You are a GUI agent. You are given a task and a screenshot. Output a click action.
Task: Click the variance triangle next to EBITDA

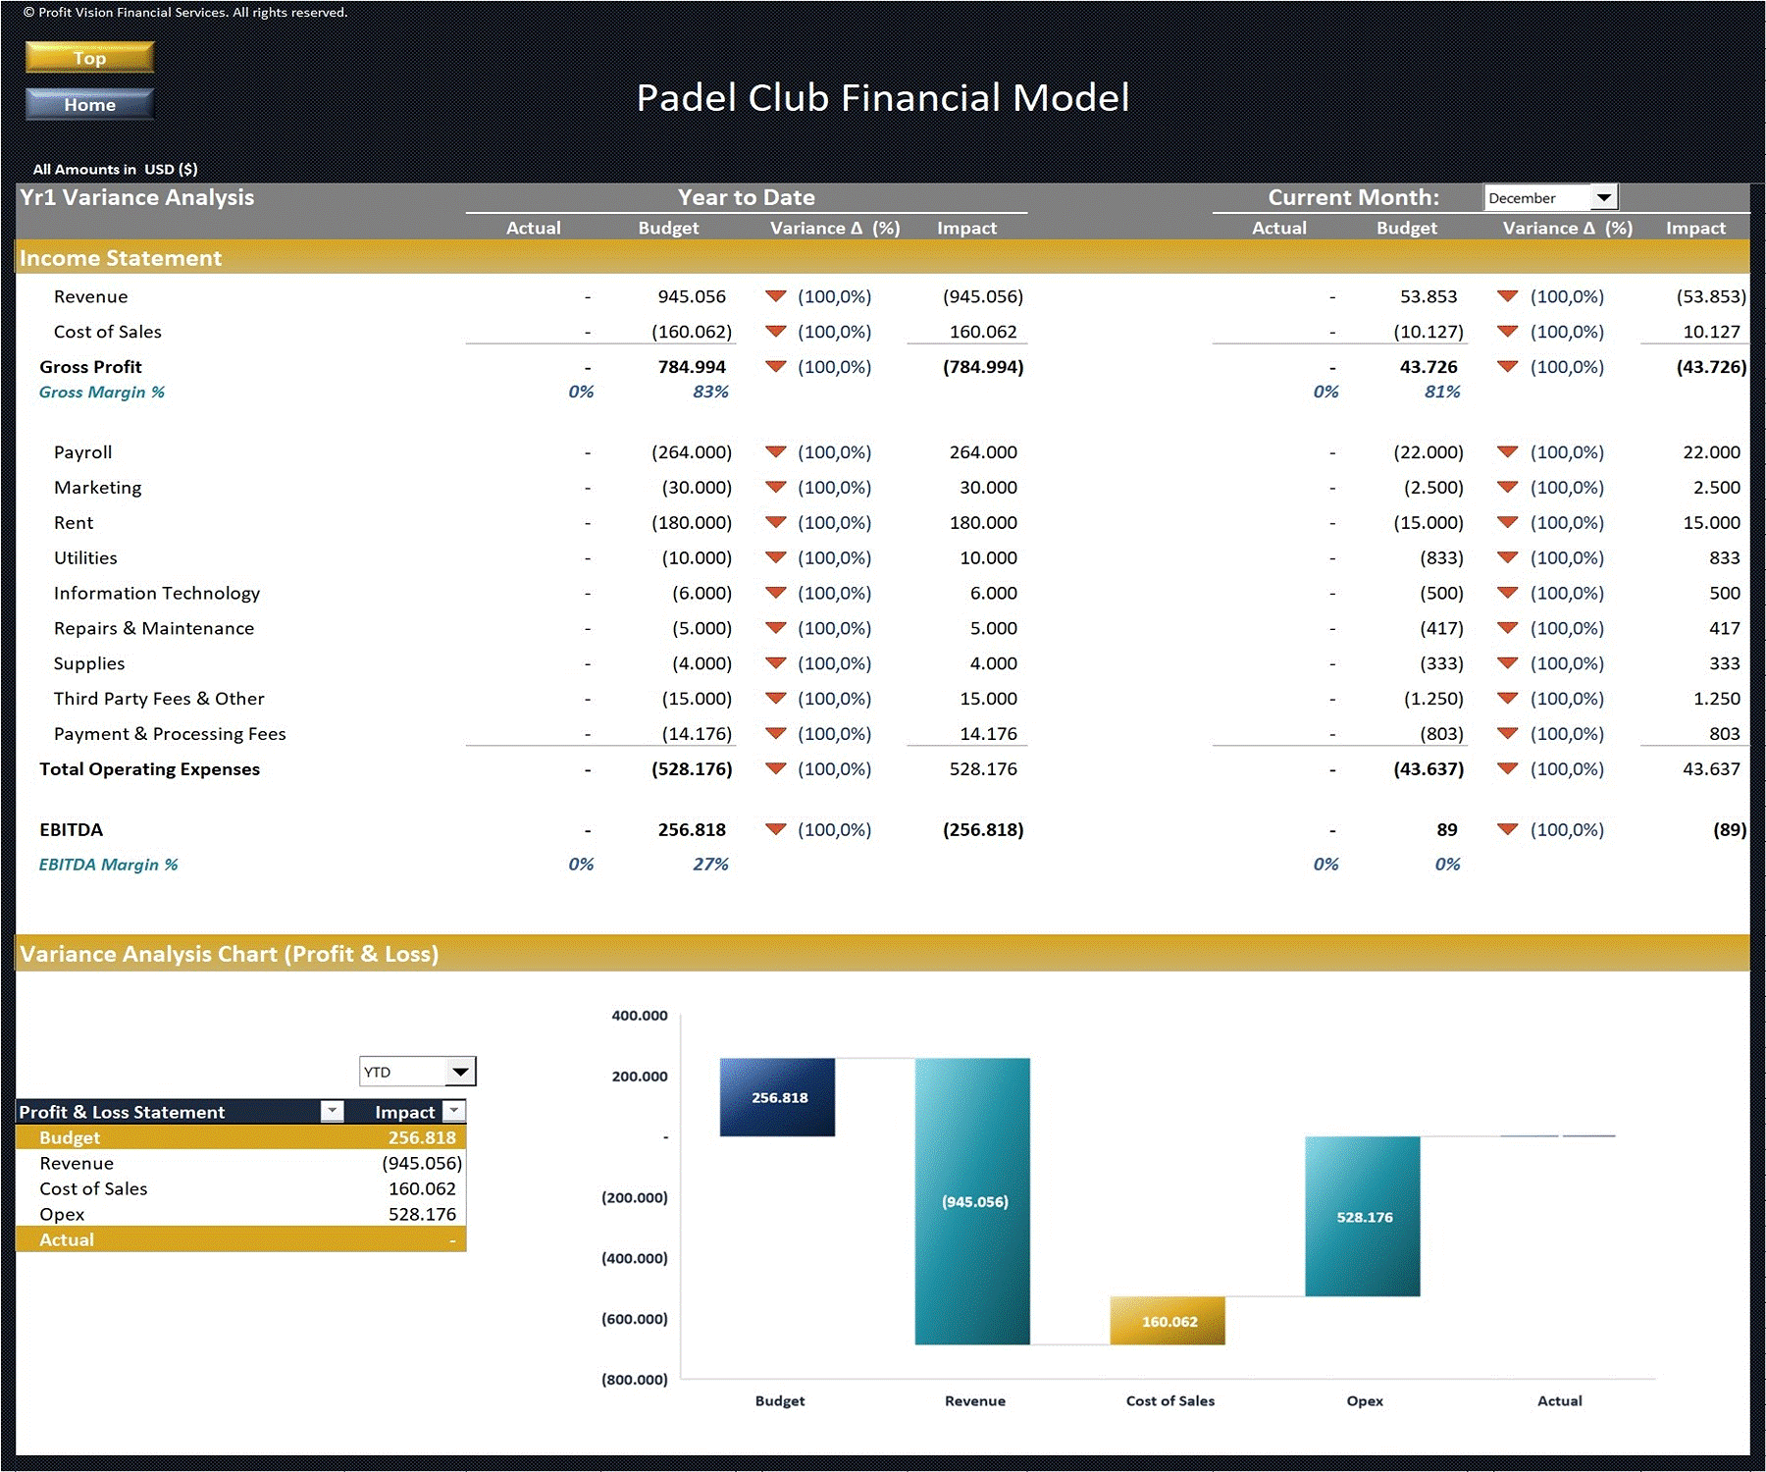coord(776,829)
